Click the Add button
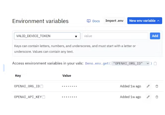This screenshot has height=115, width=165. (155, 36)
